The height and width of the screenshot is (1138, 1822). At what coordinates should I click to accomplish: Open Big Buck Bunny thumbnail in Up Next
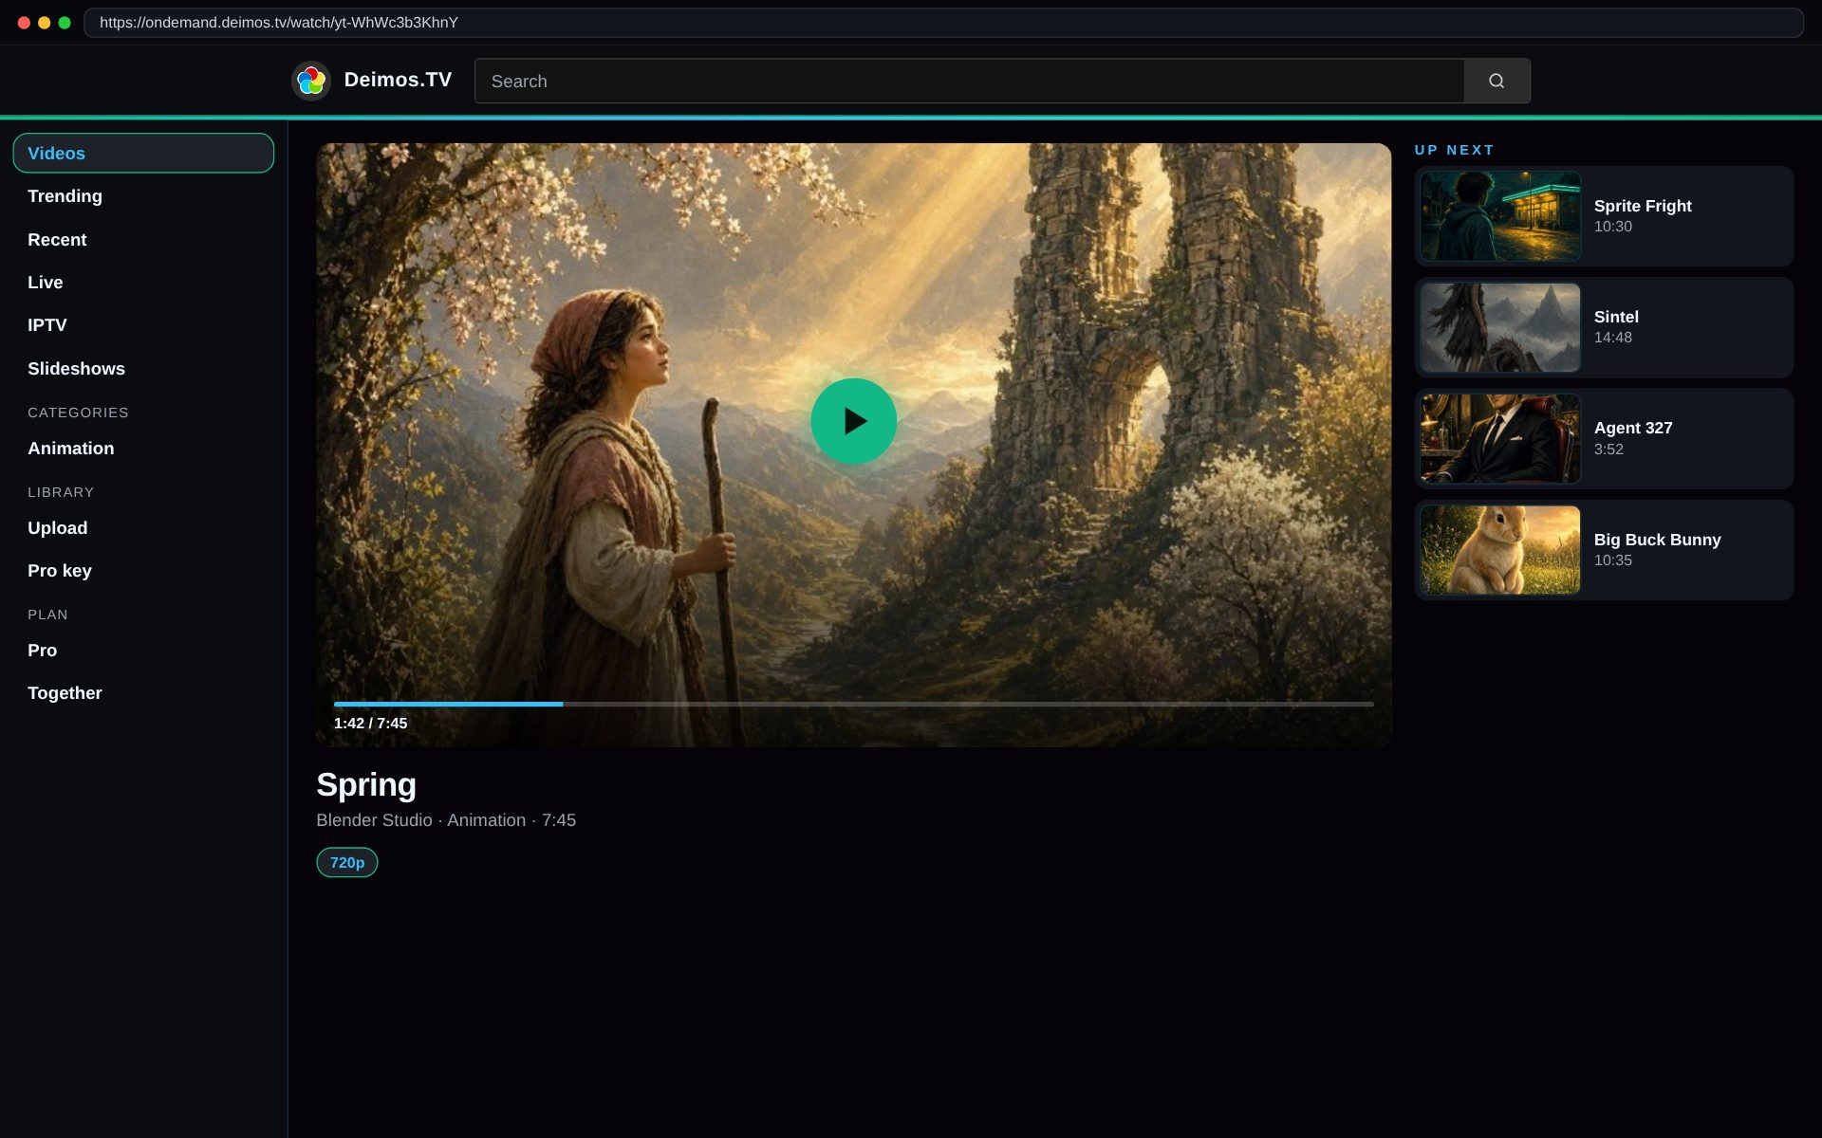(1500, 550)
